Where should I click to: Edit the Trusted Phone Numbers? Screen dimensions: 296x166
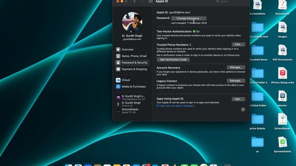pyautogui.click(x=238, y=44)
